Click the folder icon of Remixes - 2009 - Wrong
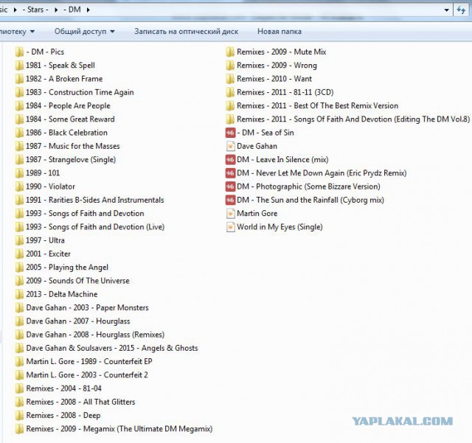 tap(230, 66)
